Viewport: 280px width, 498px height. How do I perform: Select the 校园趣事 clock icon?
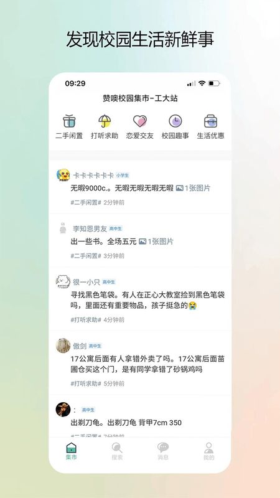[175, 121]
